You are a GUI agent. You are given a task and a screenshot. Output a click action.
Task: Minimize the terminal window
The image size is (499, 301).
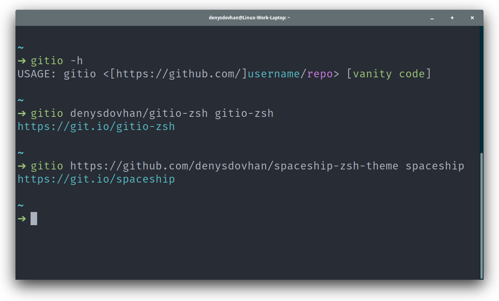pos(432,18)
